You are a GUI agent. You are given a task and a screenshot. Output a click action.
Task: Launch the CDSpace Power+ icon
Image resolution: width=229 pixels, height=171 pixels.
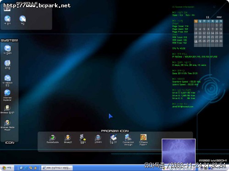tap(143, 140)
